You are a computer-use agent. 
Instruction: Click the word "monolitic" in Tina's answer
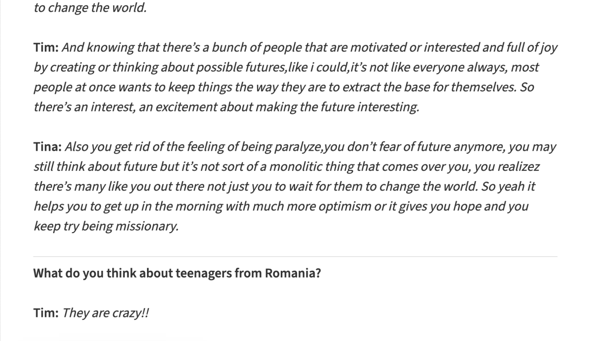click(300, 167)
